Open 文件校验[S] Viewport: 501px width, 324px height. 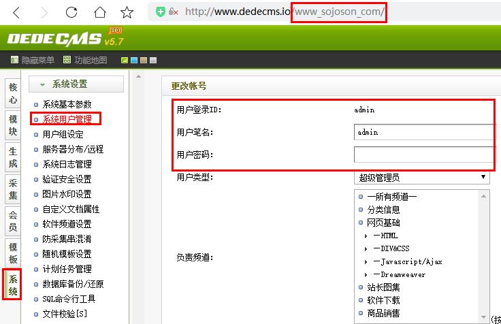[65, 314]
